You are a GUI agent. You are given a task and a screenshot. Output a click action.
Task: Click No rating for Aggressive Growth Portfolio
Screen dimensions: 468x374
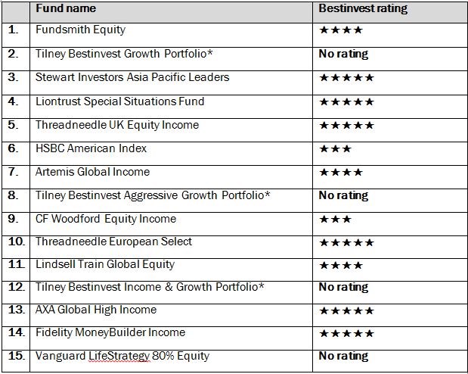pyautogui.click(x=343, y=195)
